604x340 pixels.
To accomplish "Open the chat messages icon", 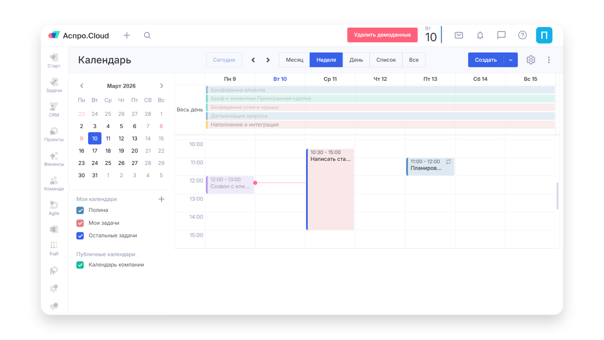I will pos(501,35).
